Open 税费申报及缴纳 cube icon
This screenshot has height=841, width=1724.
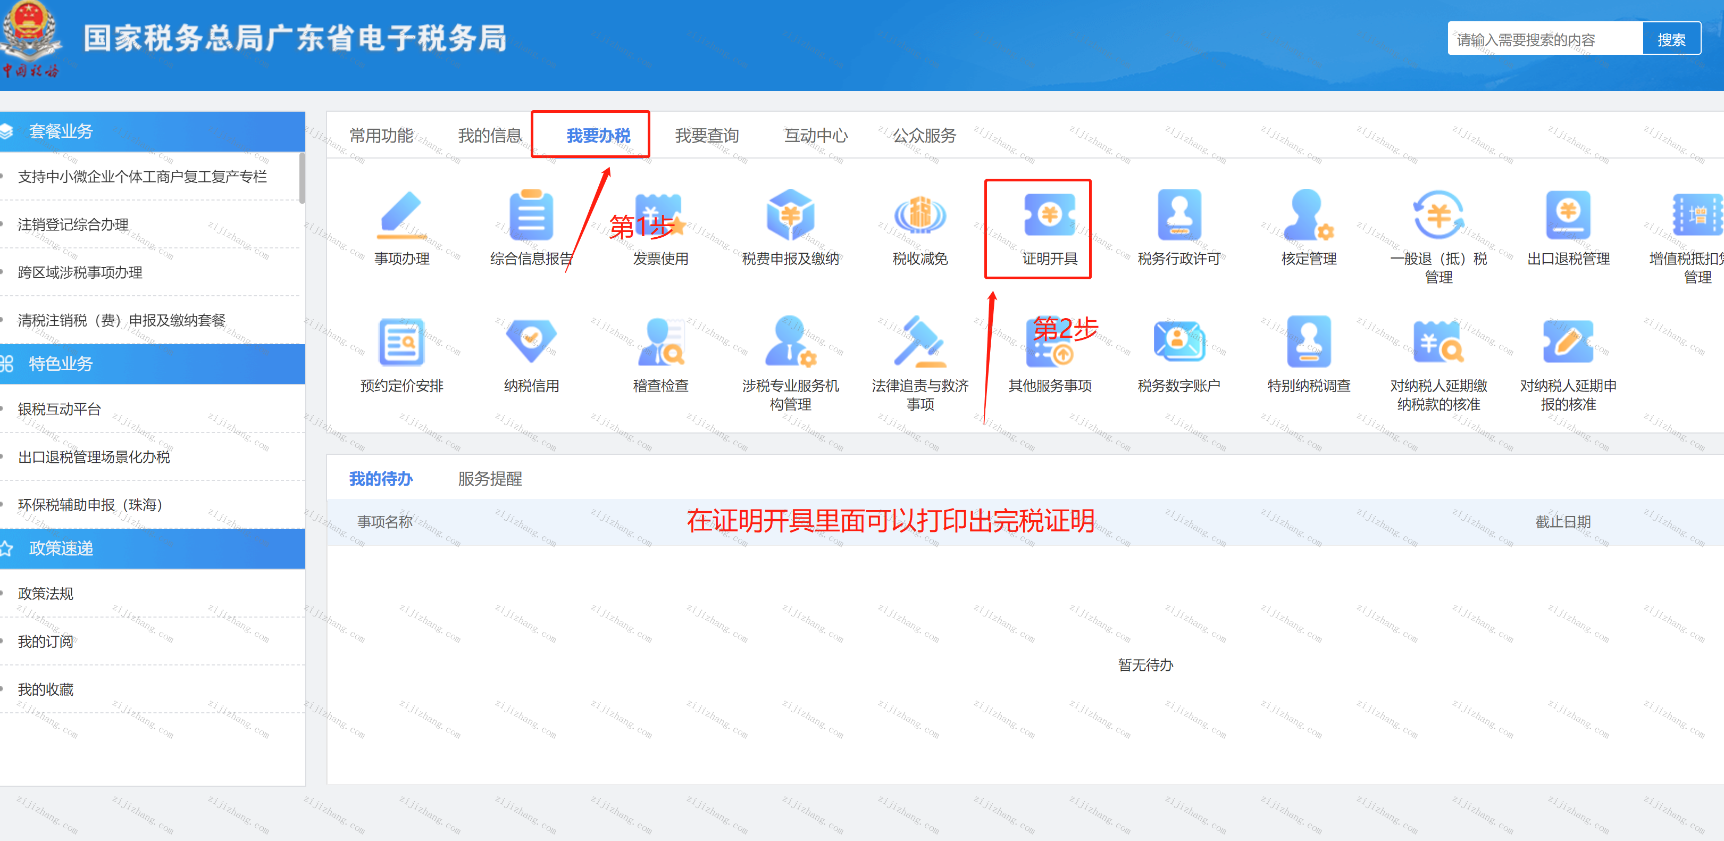tap(790, 215)
